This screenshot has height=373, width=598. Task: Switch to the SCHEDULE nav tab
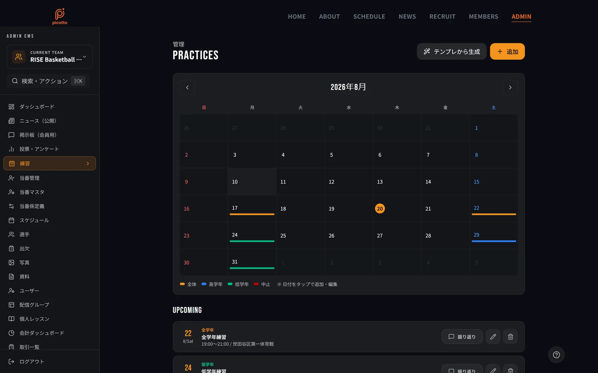pyautogui.click(x=369, y=16)
